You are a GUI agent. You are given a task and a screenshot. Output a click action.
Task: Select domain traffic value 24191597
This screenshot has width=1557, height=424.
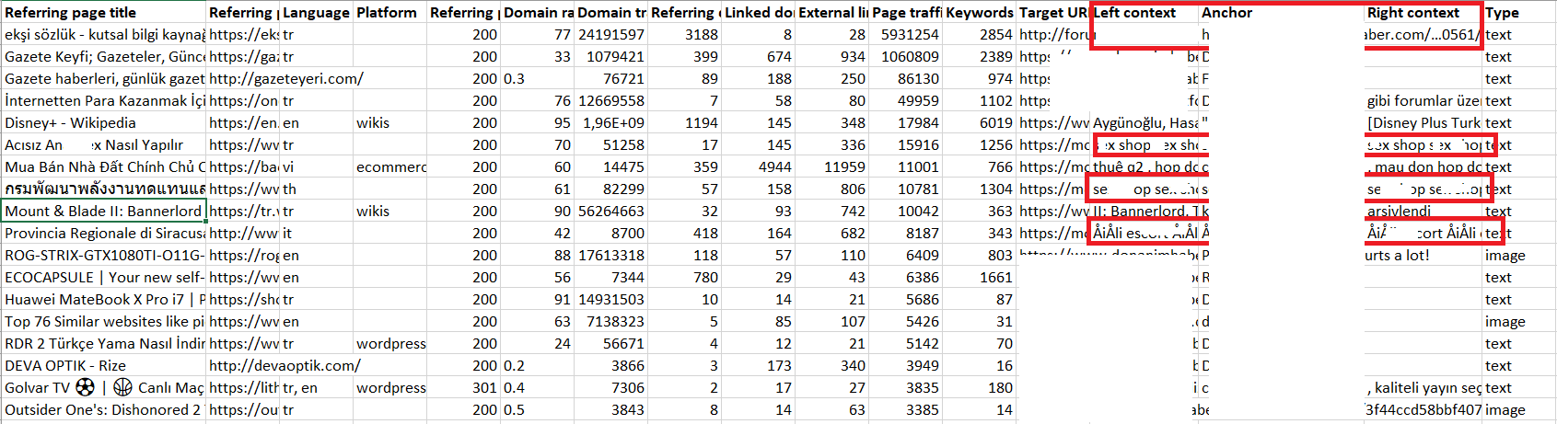pyautogui.click(x=610, y=34)
